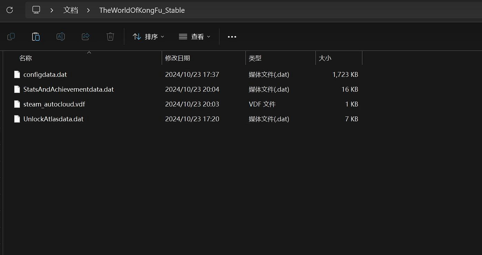The height and width of the screenshot is (255, 482).
Task: Select the steam_autocloud.vdf file
Action: (54, 104)
